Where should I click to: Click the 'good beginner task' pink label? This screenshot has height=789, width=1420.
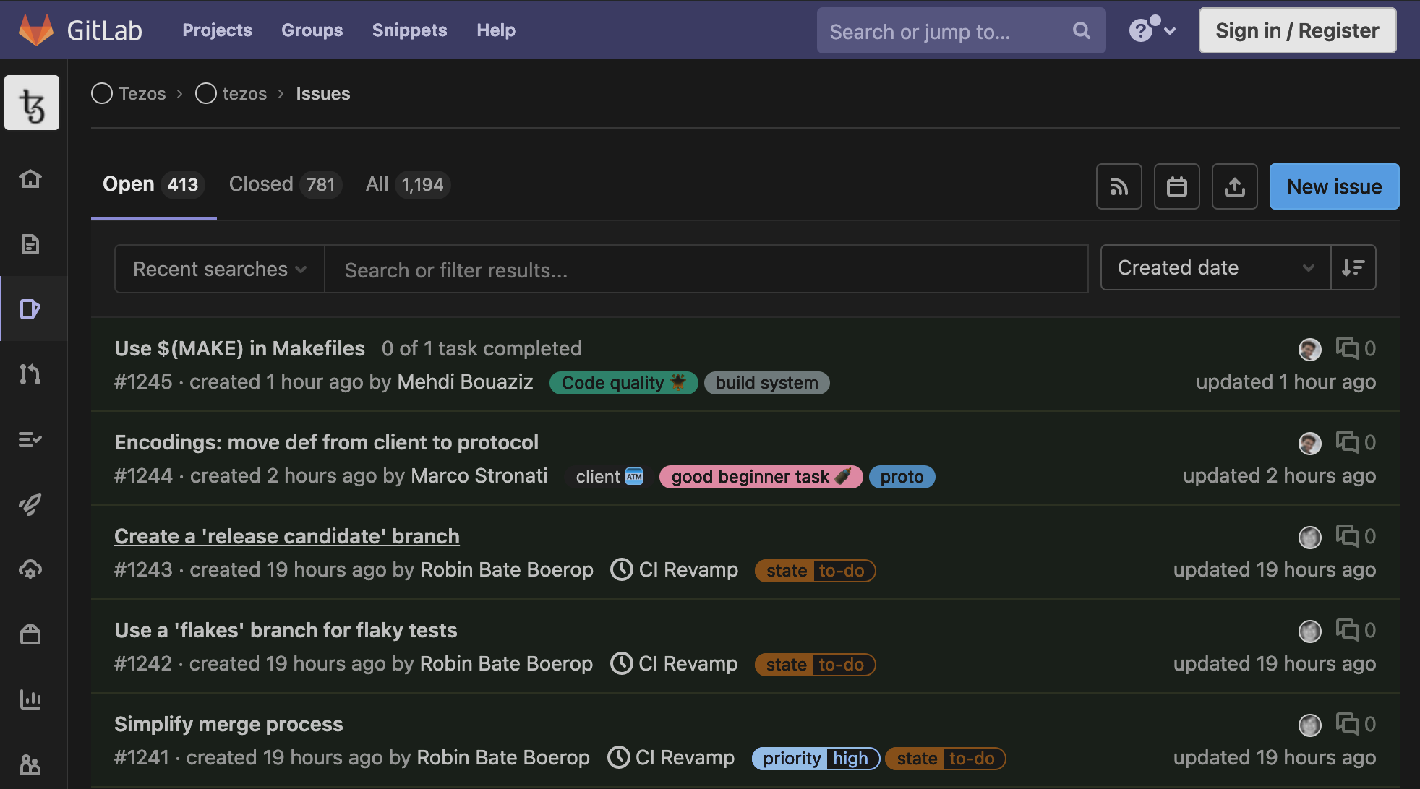760,477
